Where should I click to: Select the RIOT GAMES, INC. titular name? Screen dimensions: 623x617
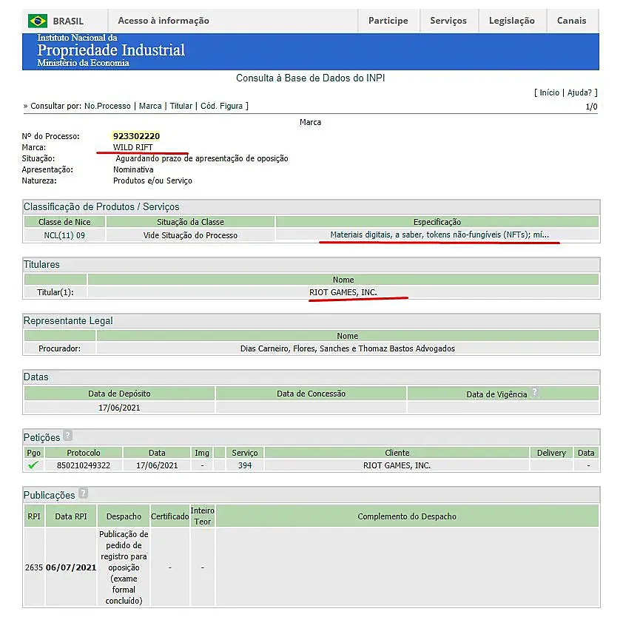coord(343,292)
